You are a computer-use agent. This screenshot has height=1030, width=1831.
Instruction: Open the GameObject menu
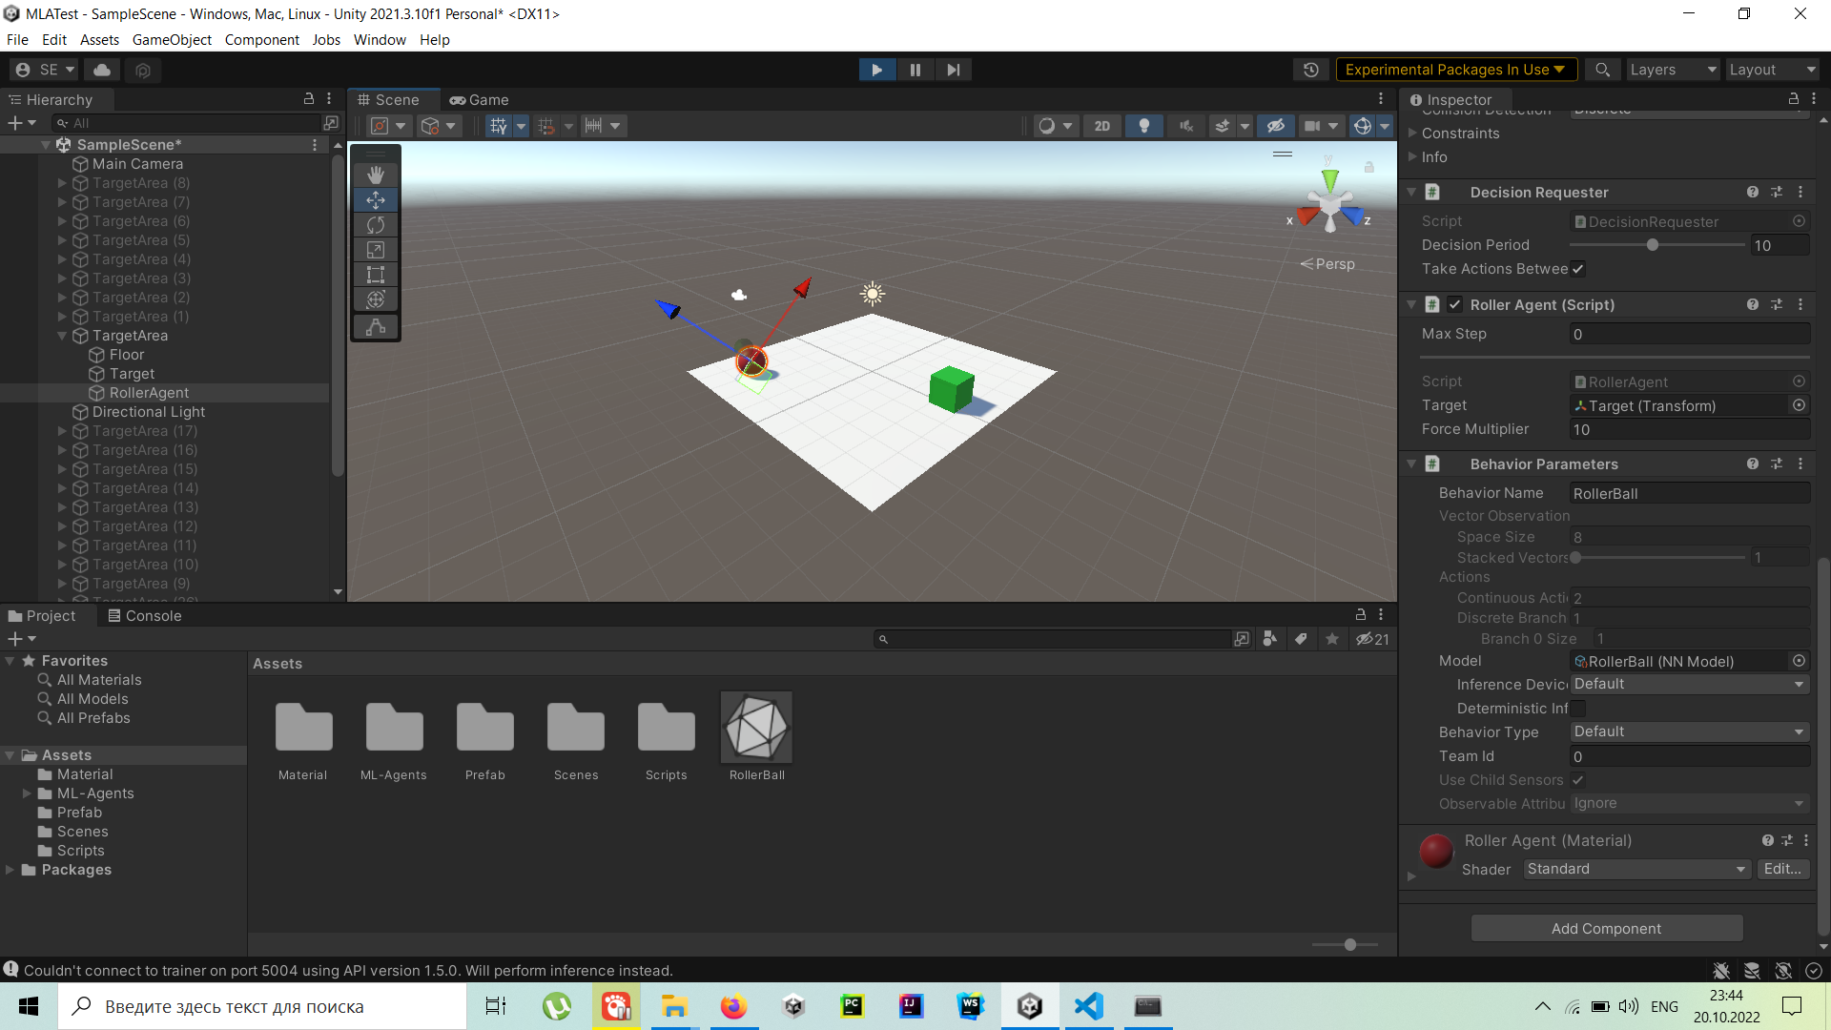pos(172,39)
